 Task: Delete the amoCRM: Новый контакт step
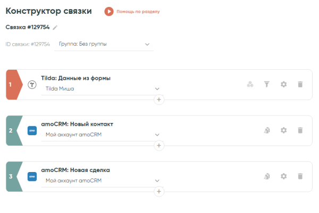coord(300,130)
